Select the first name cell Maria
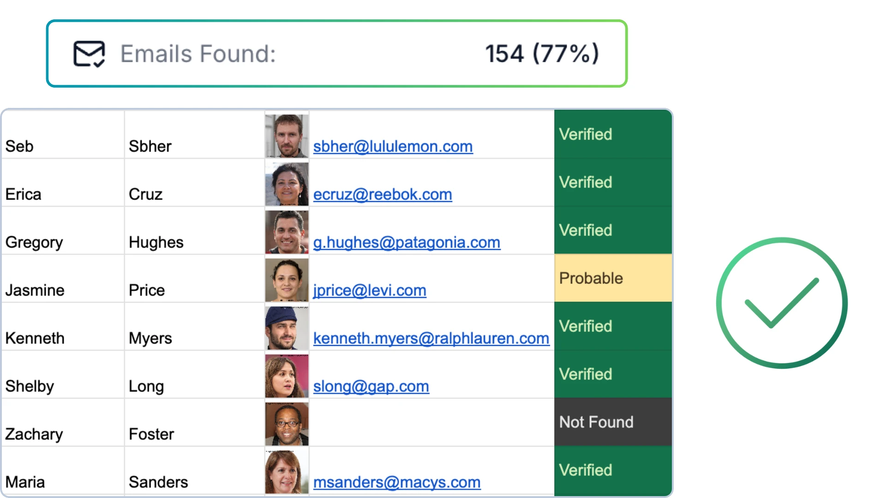 tap(63, 470)
